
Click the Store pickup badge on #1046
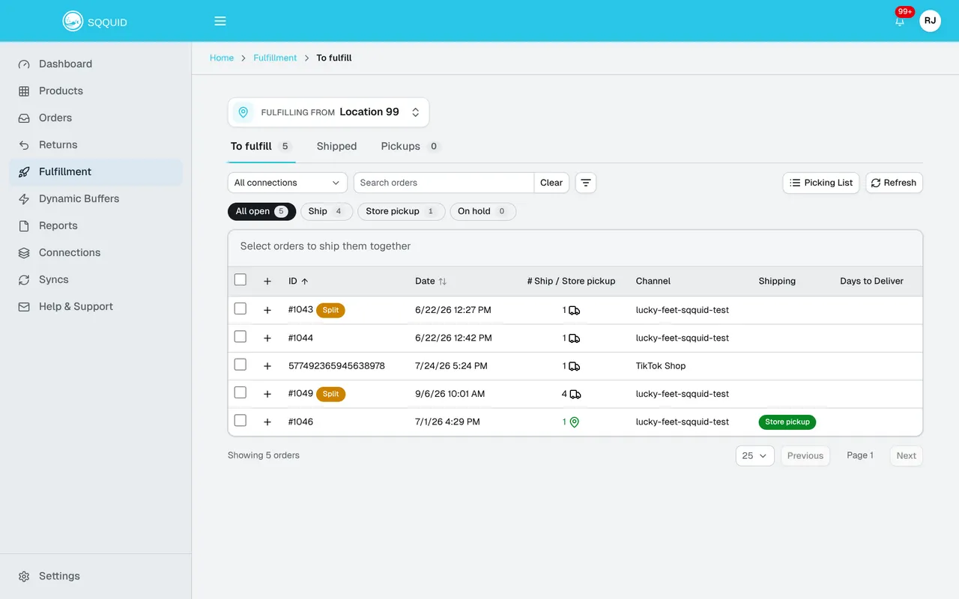point(787,422)
